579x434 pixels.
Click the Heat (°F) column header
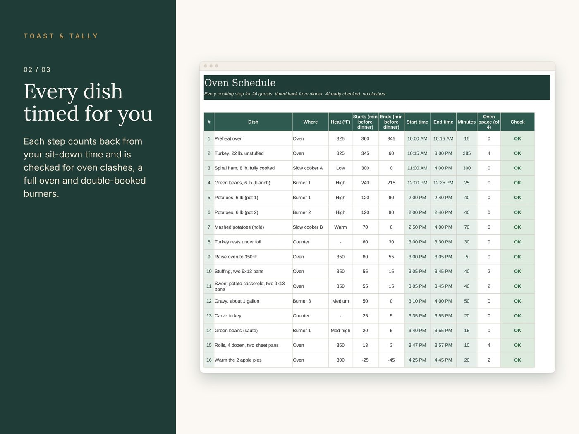click(x=340, y=122)
